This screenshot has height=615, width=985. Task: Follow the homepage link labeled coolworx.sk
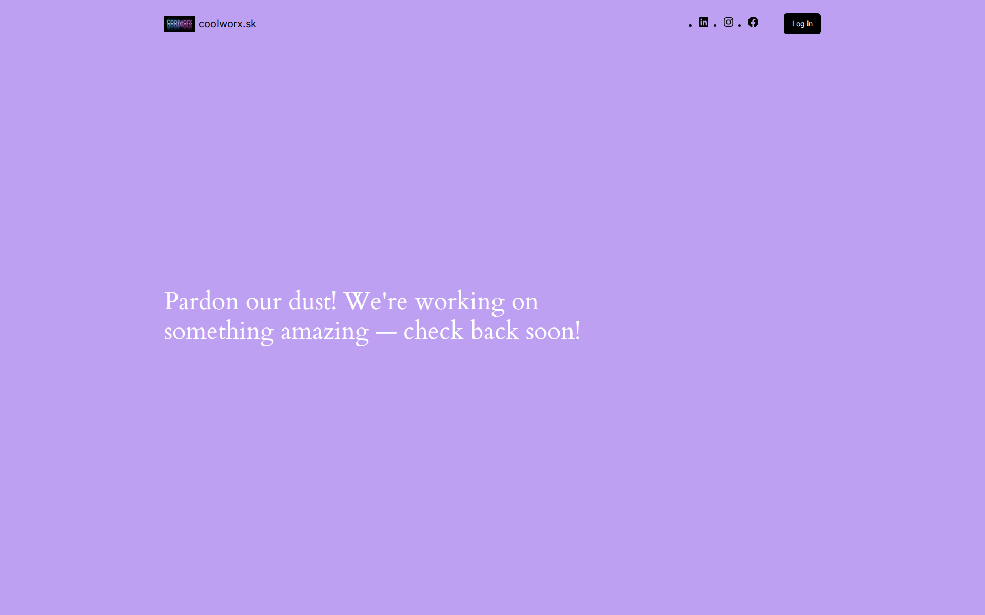coord(227,24)
